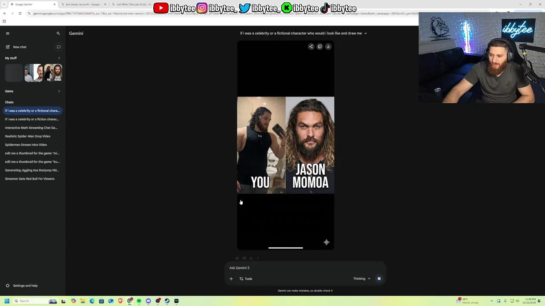Open chat 'edit me a thumbnail for the game "mi...'
The width and height of the screenshot is (545, 306).
[32, 153]
